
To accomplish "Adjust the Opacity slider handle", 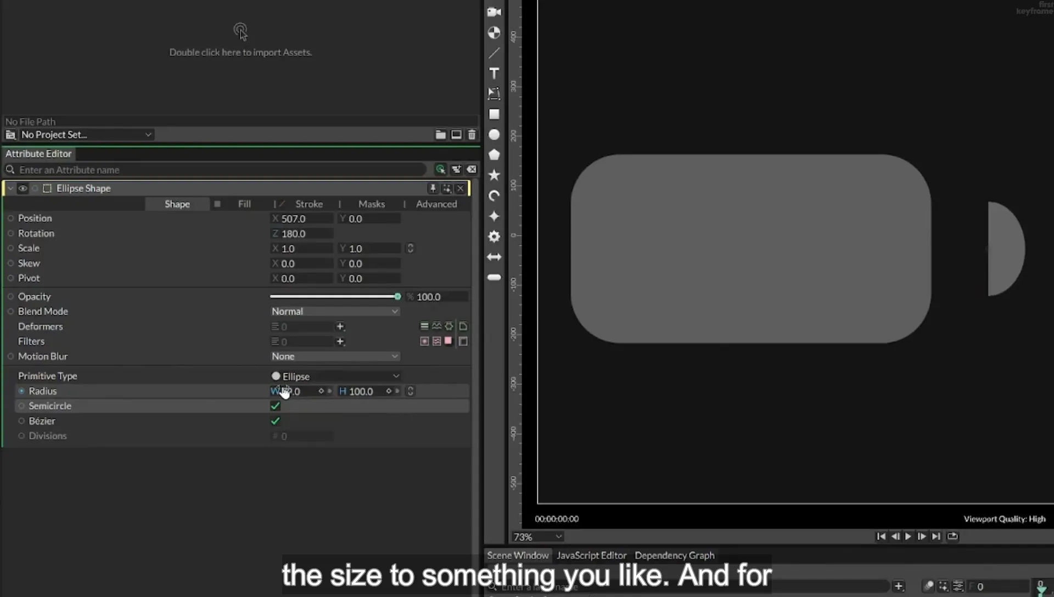I will pos(397,296).
